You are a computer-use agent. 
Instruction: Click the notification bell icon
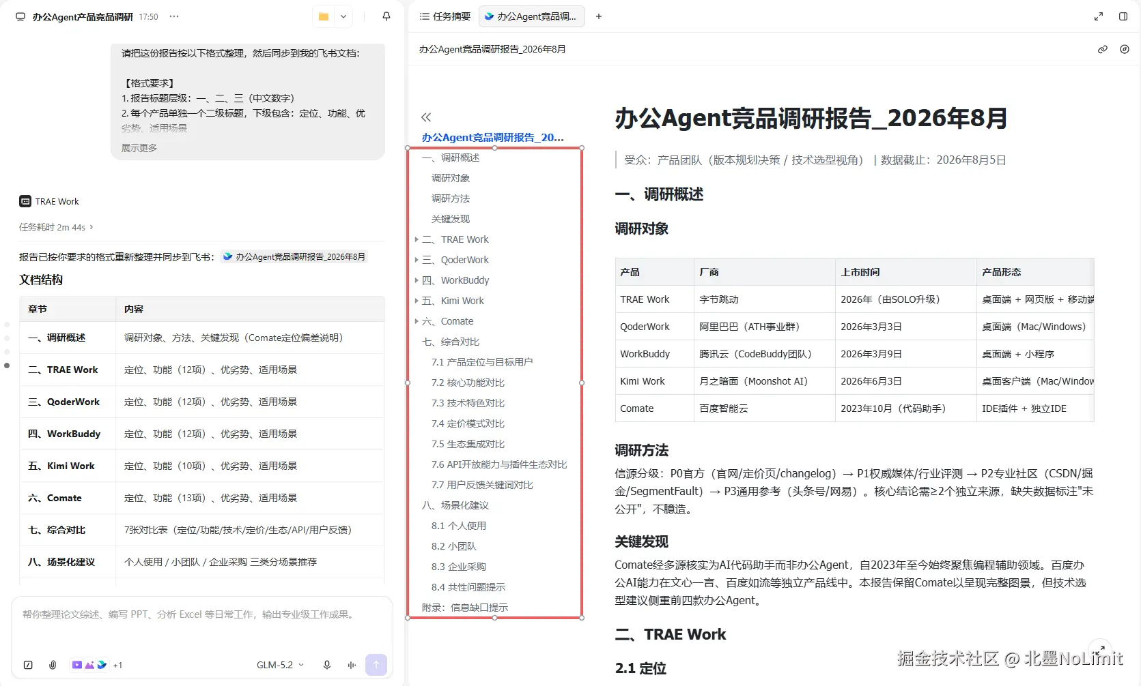click(x=386, y=16)
